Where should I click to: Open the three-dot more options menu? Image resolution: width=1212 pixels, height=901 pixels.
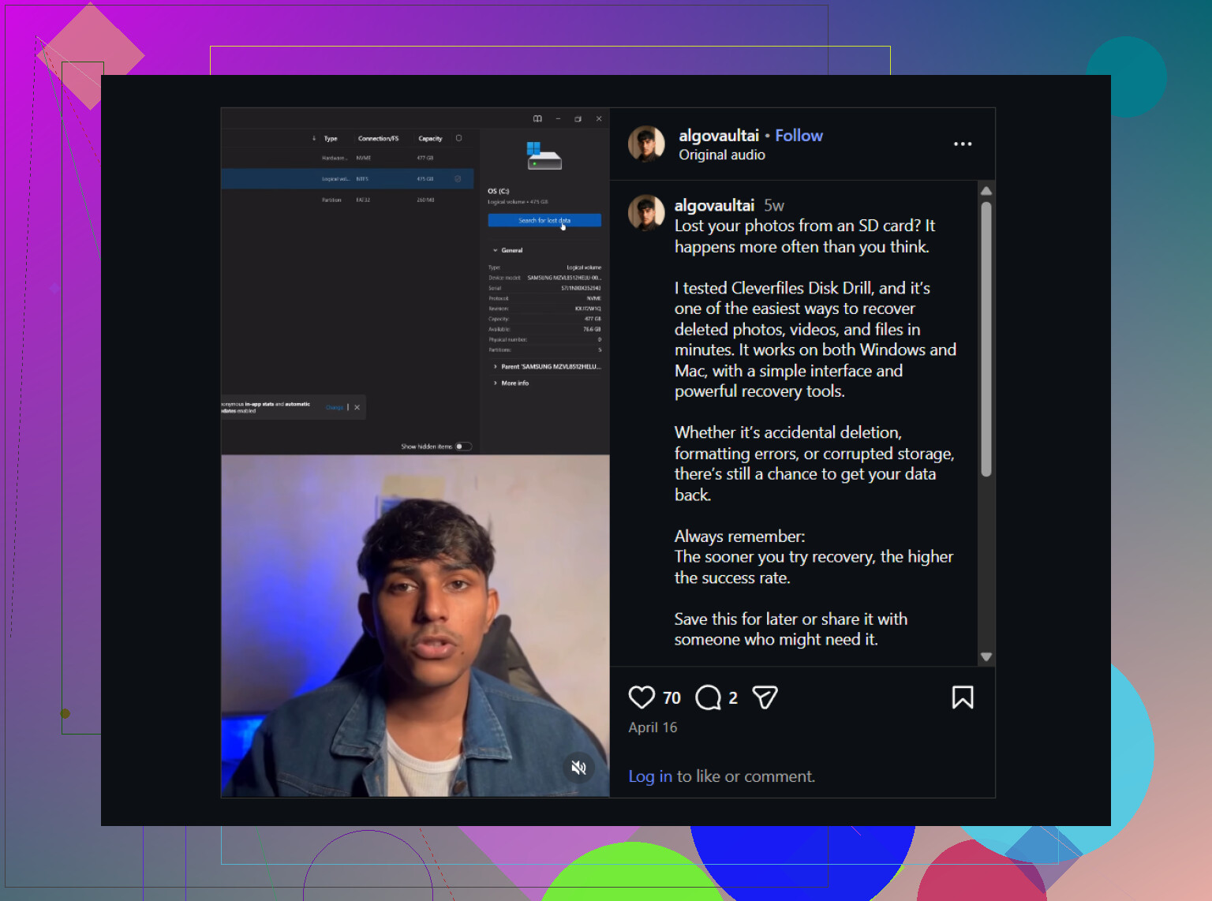pos(963,144)
